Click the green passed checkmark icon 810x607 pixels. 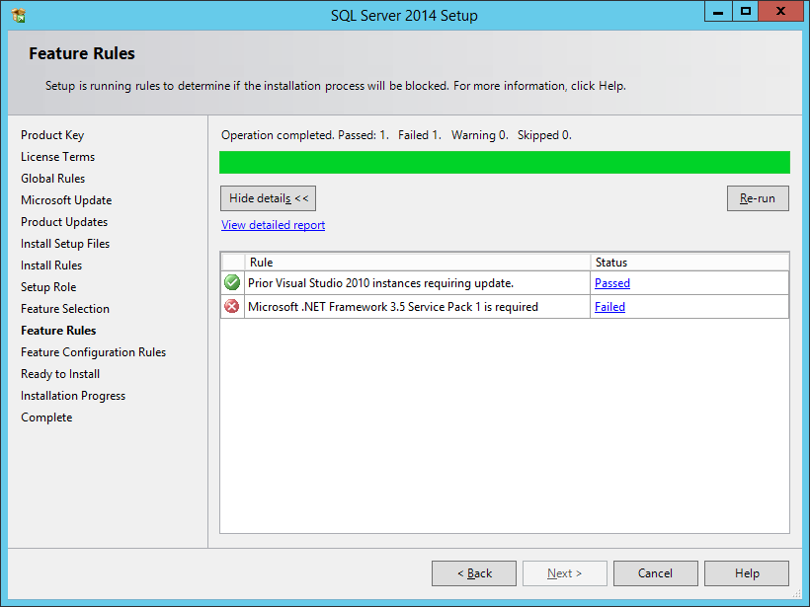232,283
